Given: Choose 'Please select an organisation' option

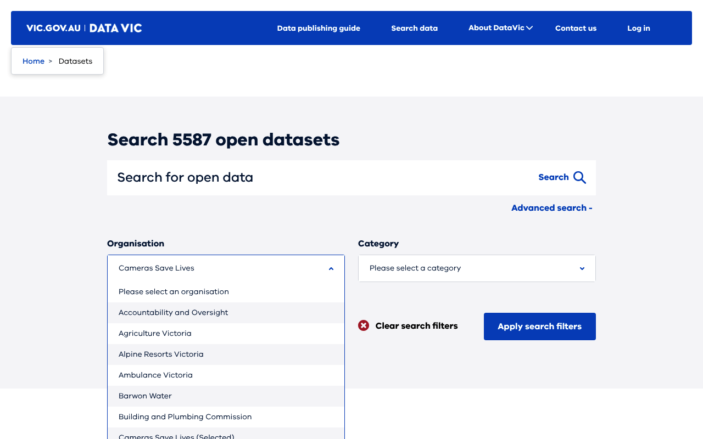Looking at the screenshot, I should 226,292.
